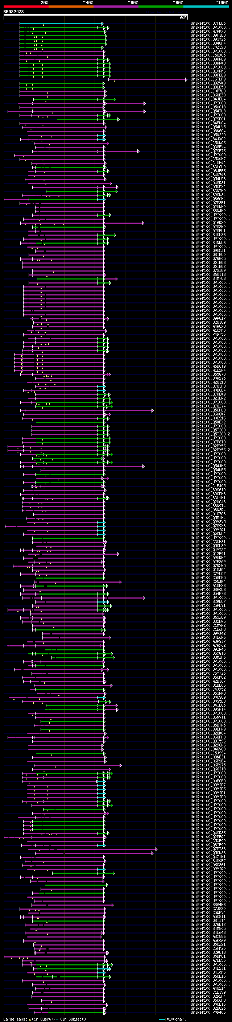Click the UniRef100_C0P7L0 label

[x=208, y=92]
